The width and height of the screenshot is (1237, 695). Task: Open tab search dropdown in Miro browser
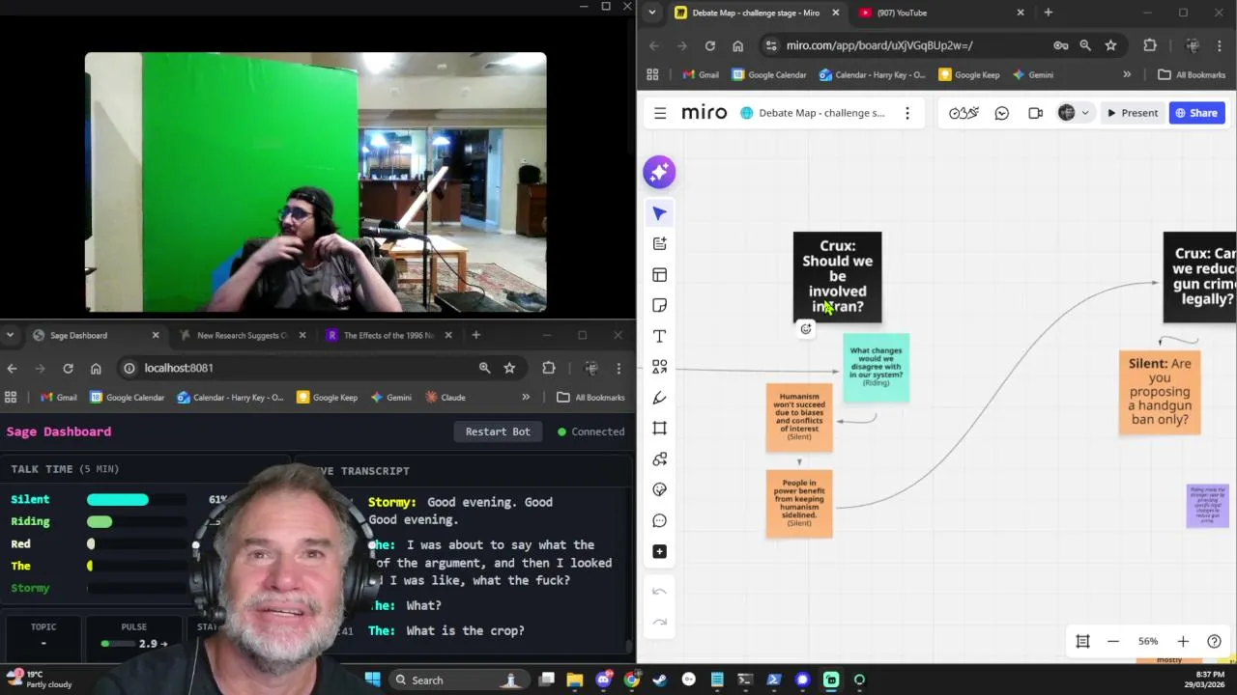[x=652, y=13]
